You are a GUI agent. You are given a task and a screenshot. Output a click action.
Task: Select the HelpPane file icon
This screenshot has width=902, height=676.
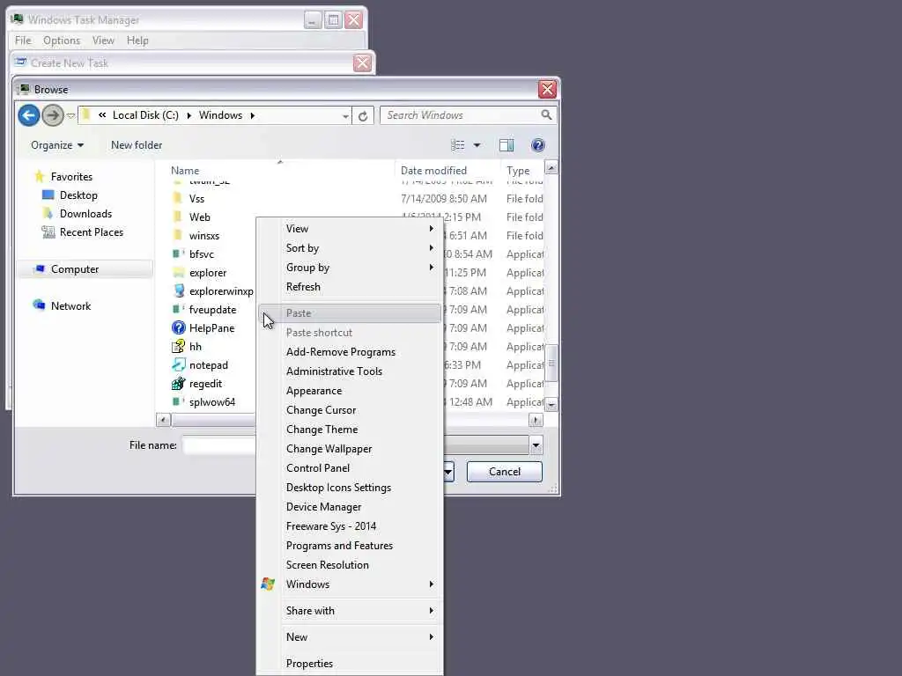(179, 328)
